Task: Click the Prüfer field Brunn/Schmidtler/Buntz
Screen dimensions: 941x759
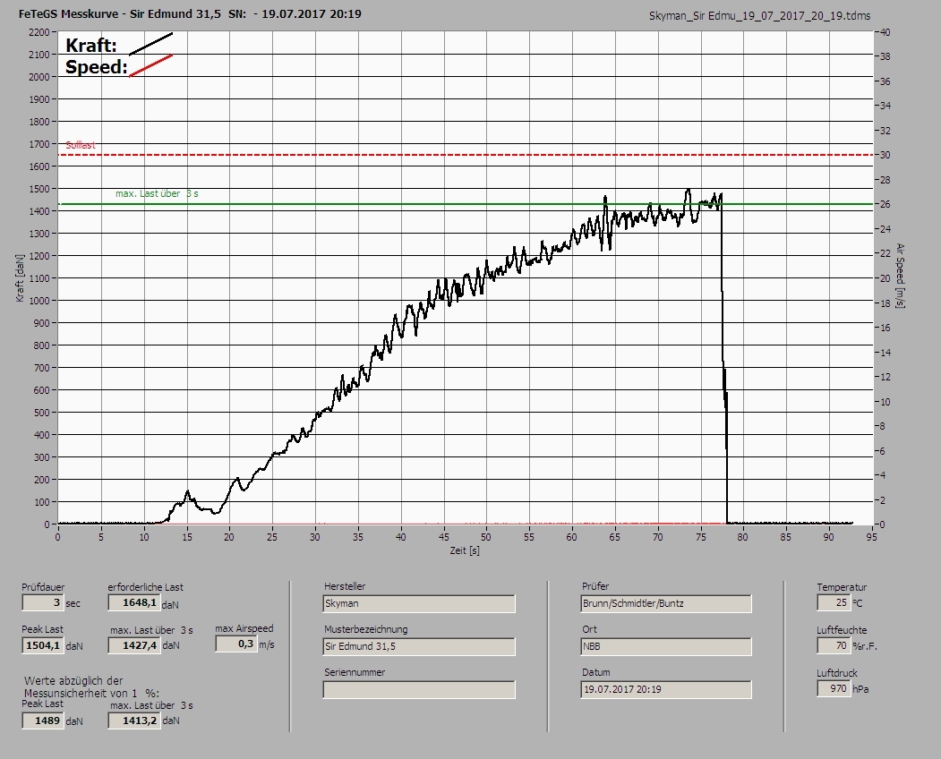Action: [x=666, y=603]
